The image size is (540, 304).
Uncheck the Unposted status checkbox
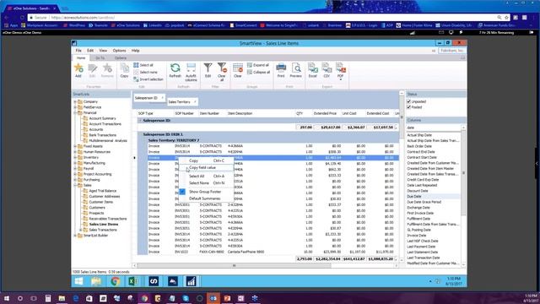[x=408, y=101]
